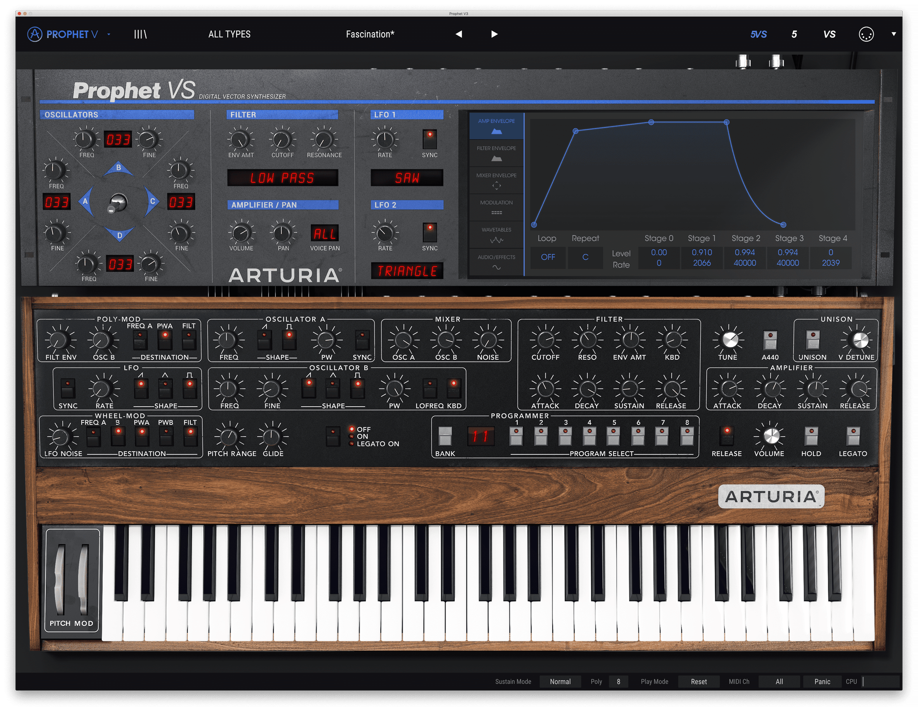Click the Stage 1 envelope breakpoint node
The image size is (918, 711).
pyautogui.click(x=576, y=131)
